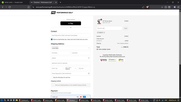The height and width of the screenshot is (102, 181).
Task: Open the Windows Start menu
Action: coord(2,100)
